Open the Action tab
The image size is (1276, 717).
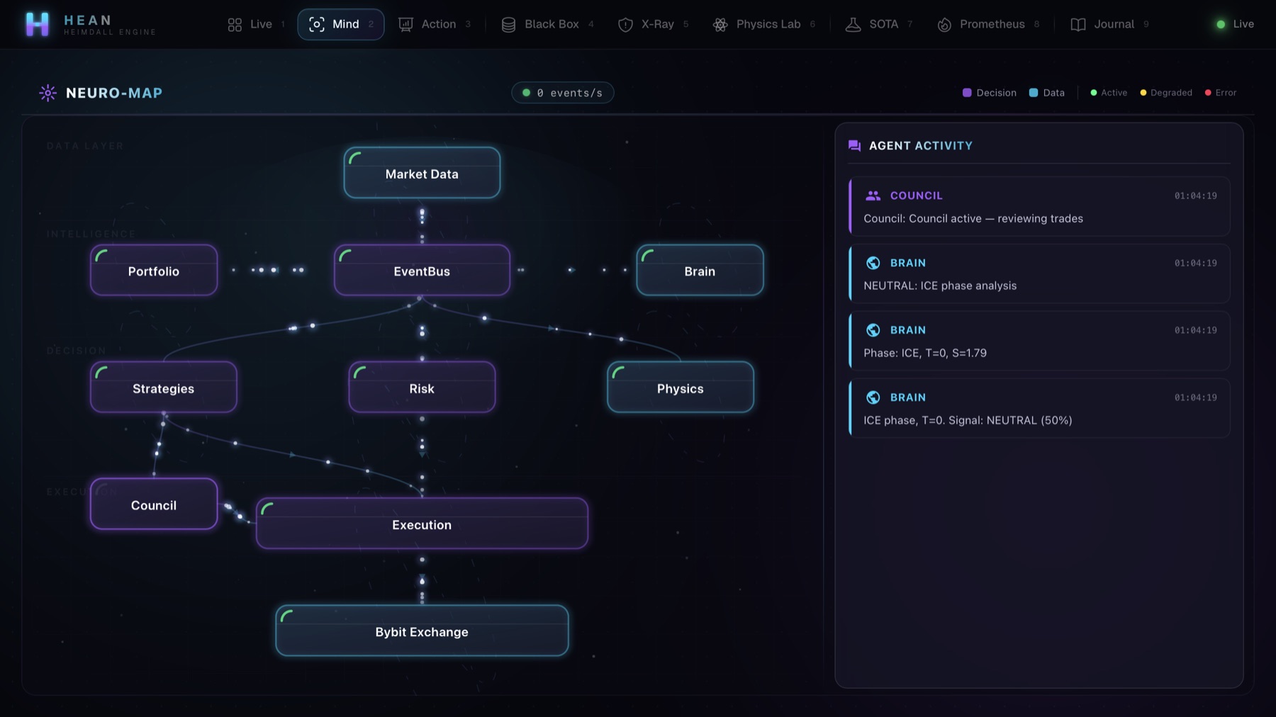[x=435, y=24]
